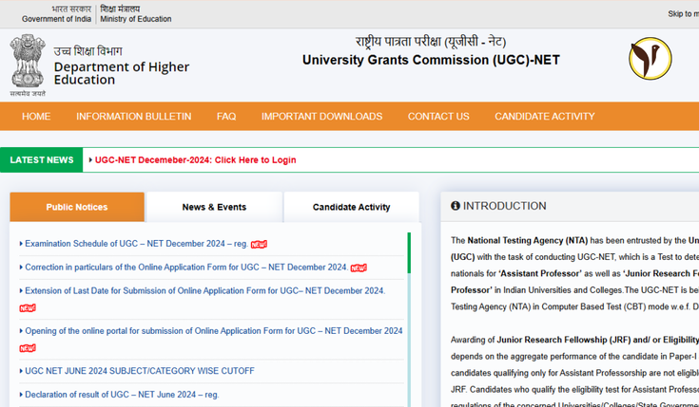Click the INTRODUCTION panel heading text
Image resolution: width=699 pixels, height=407 pixels.
point(504,206)
